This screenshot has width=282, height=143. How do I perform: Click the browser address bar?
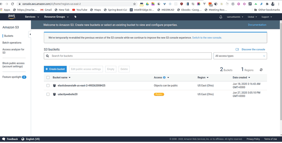tap(77, 4)
